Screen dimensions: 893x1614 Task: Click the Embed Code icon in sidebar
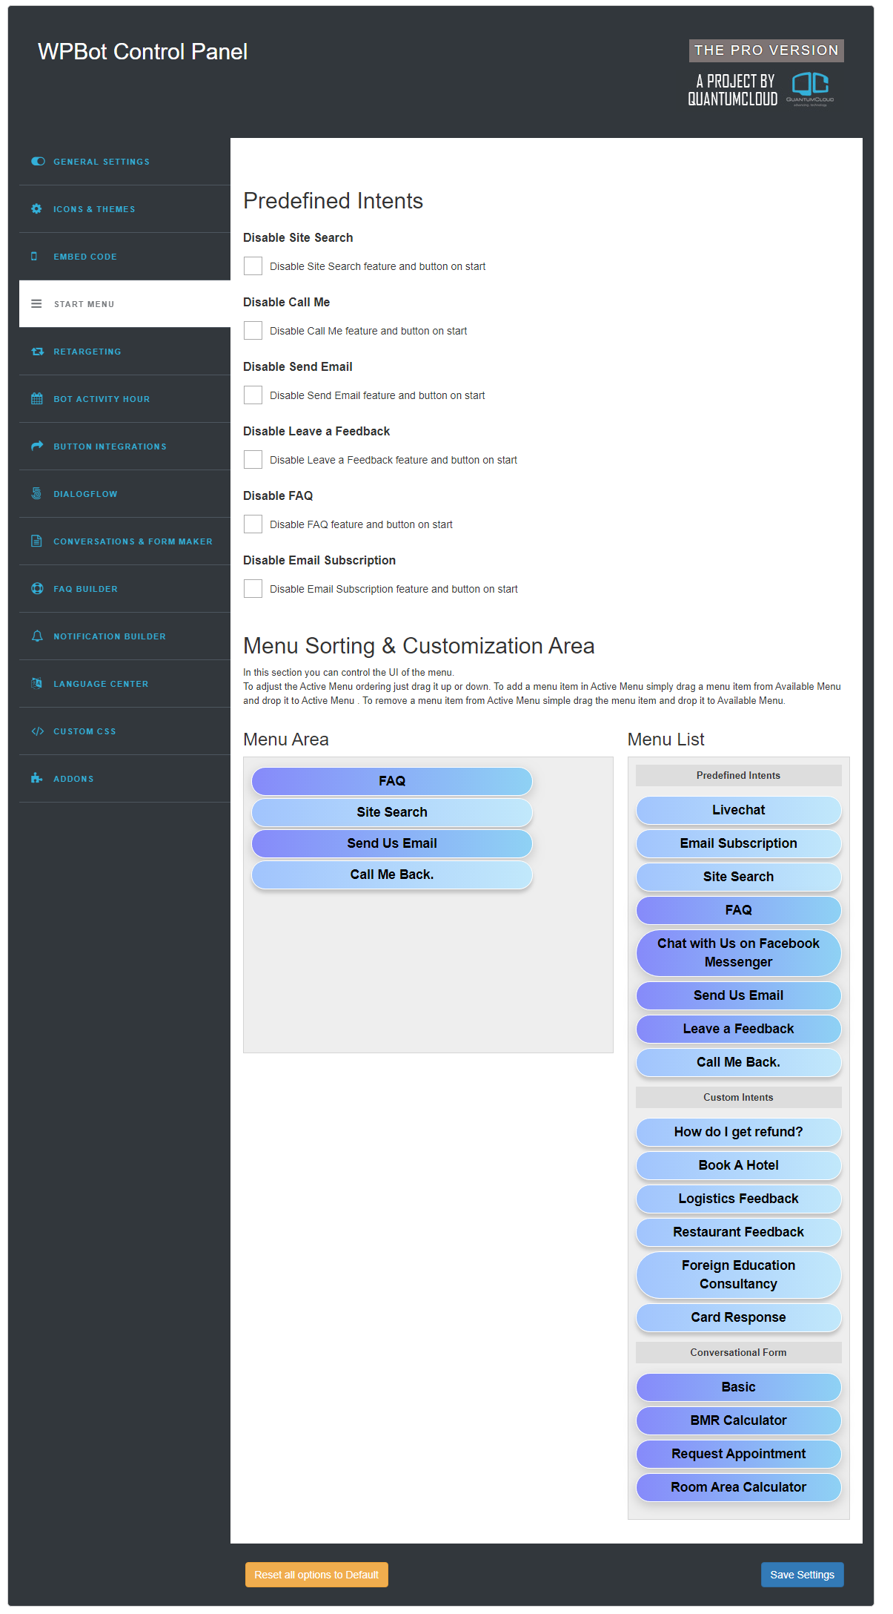pos(34,257)
